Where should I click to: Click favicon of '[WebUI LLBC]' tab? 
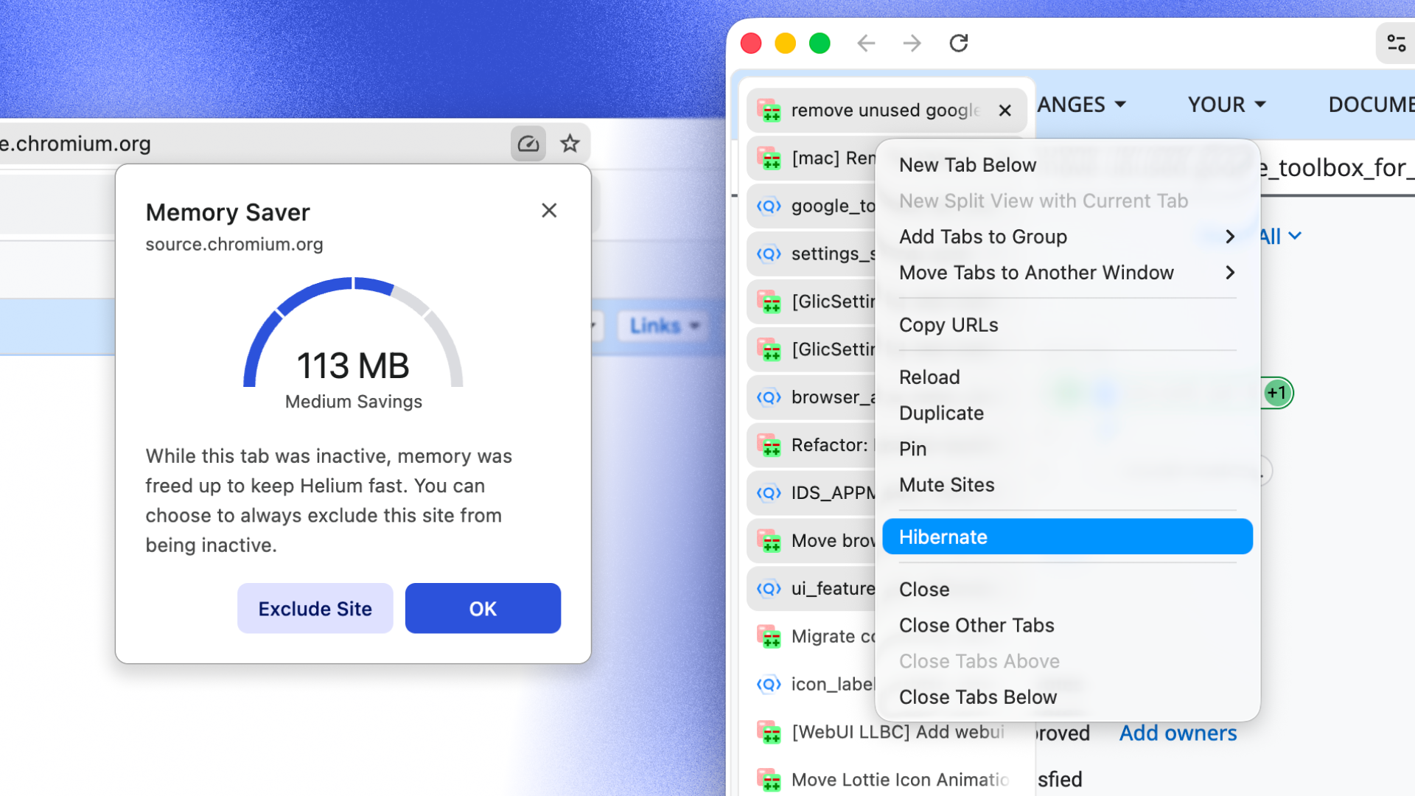769,732
